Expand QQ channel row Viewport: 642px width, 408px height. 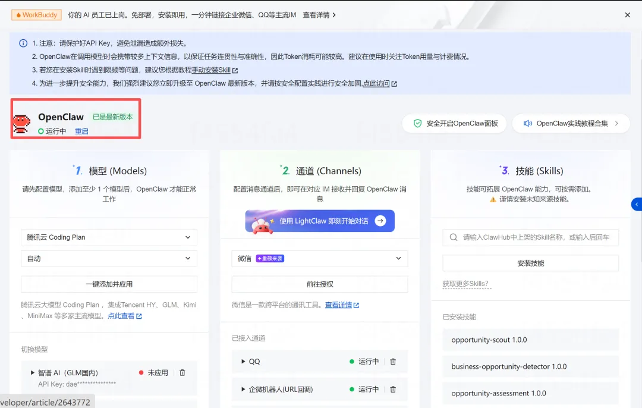pyautogui.click(x=243, y=362)
